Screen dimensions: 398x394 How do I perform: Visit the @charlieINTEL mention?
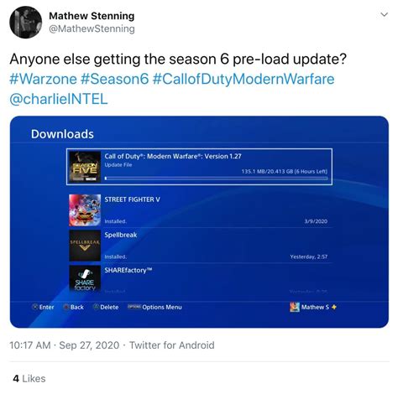pyautogui.click(x=59, y=99)
